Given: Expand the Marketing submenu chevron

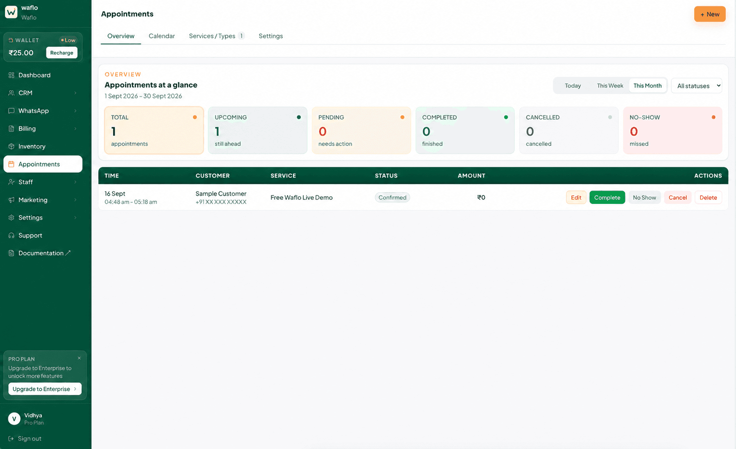Looking at the screenshot, I should (x=75, y=200).
